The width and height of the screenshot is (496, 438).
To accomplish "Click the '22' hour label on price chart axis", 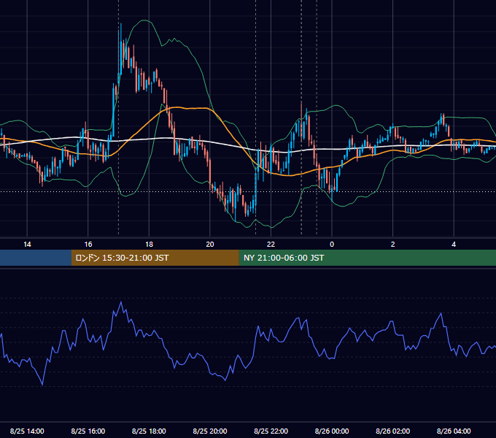I will point(271,245).
